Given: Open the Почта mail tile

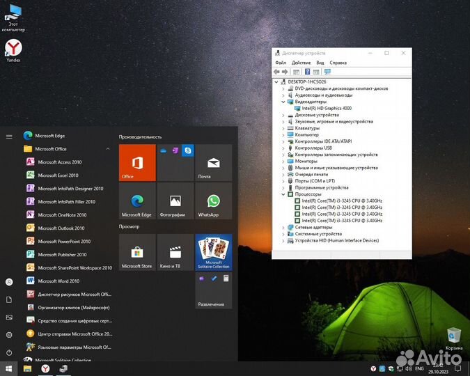Looking at the screenshot, I should click(x=214, y=162).
